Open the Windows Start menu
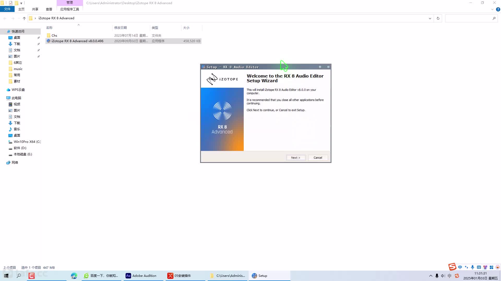Screen dimensions: 501x281 point(6,276)
